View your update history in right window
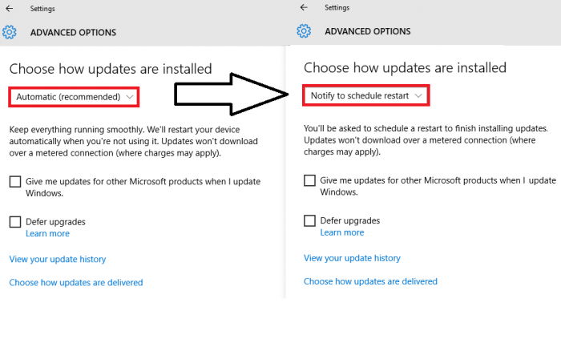561x351 pixels. (x=352, y=258)
